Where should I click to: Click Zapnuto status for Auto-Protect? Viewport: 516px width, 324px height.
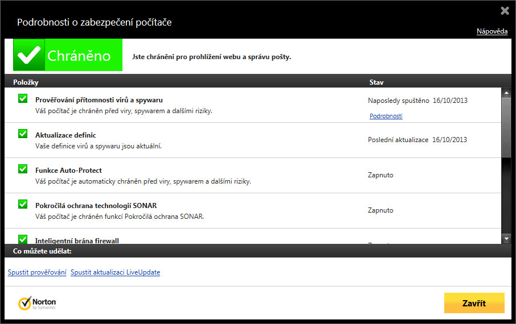(x=380, y=175)
